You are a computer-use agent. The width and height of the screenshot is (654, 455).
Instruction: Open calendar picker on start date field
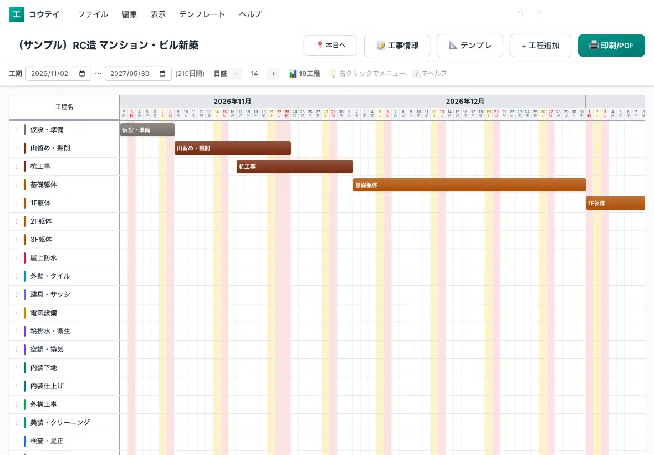[x=82, y=73]
